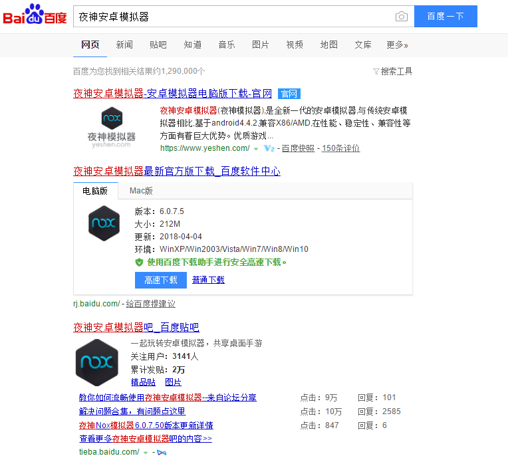
Task: Click 回复：2585 reply count
Action: point(379,411)
